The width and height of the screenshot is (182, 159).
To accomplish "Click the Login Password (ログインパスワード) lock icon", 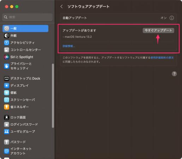I will (x=7, y=124).
